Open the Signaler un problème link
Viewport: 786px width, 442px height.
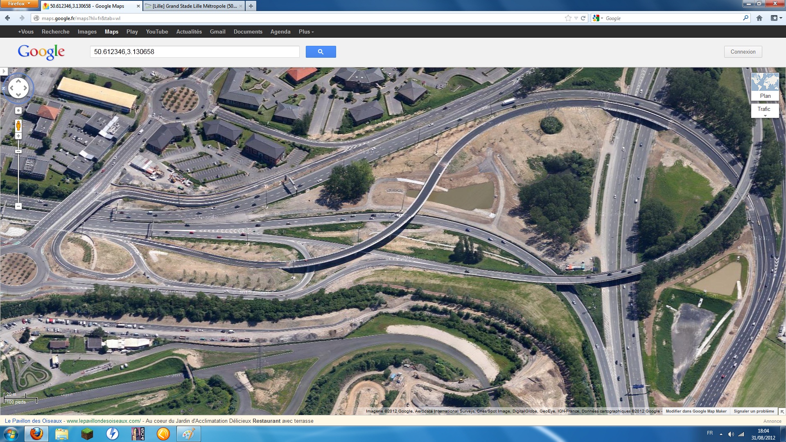754,411
